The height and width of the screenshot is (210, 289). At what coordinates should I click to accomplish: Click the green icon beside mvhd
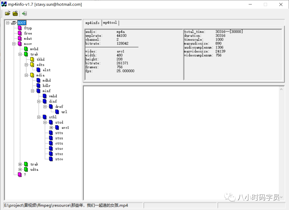point(26,49)
